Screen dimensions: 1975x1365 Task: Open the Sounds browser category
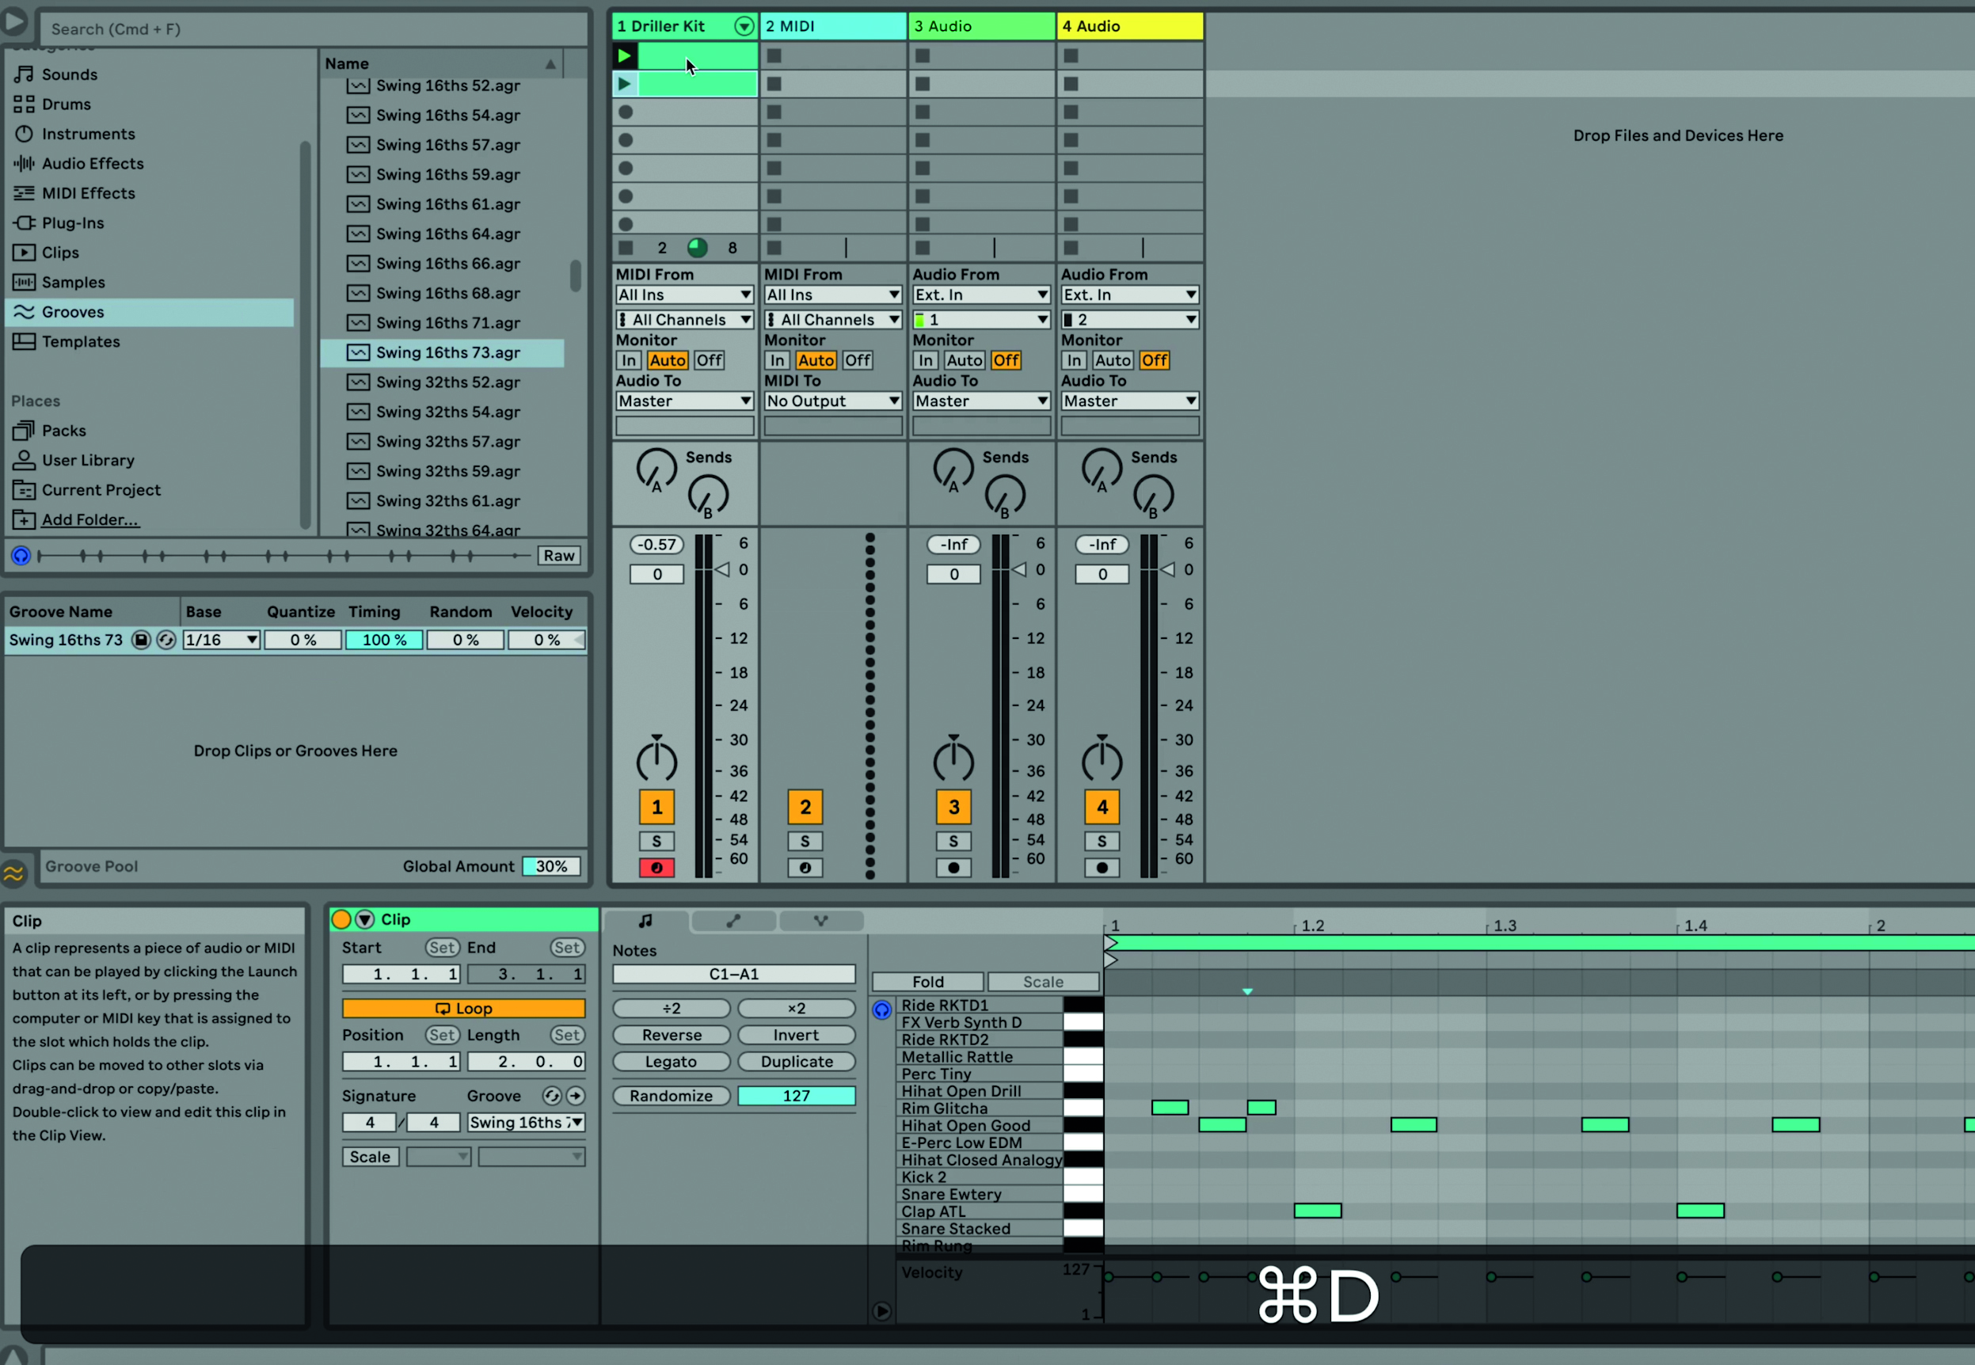[x=69, y=74]
